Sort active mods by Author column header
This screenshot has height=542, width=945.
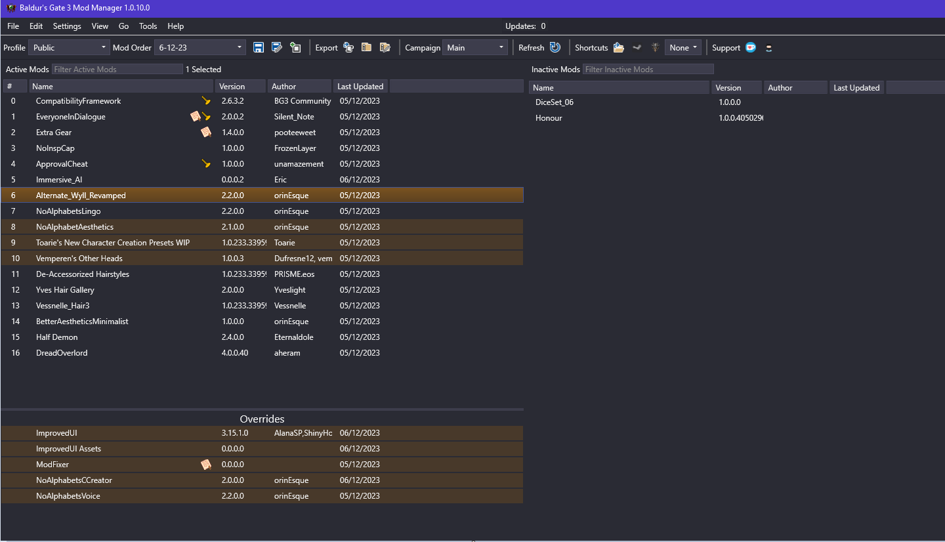coord(299,87)
